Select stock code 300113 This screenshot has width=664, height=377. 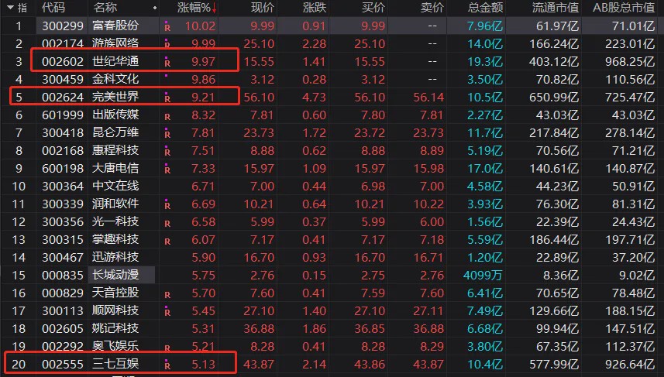coord(63,310)
